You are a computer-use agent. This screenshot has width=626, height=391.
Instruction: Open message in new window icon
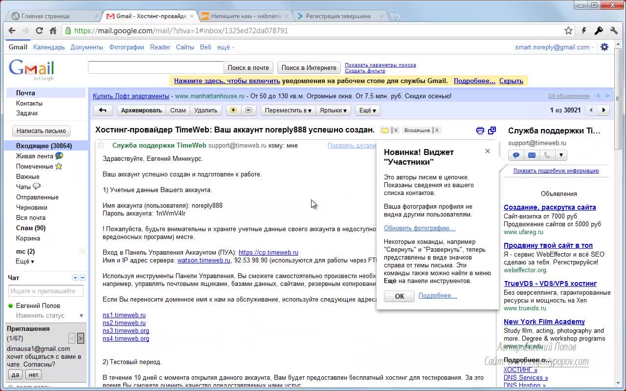[x=492, y=130]
